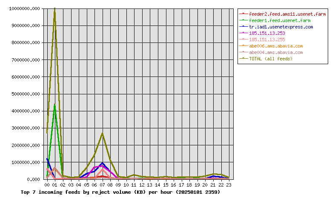Click y-axis label 2000000.000

tap(26, 145)
